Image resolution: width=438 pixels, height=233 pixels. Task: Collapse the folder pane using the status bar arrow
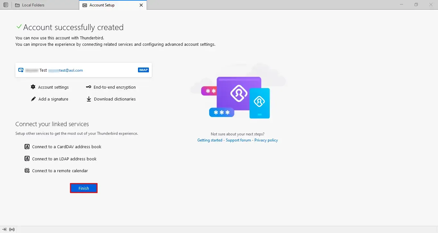coord(4,229)
